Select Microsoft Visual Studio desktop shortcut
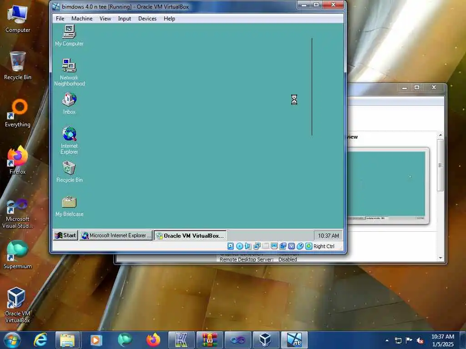 (18, 214)
